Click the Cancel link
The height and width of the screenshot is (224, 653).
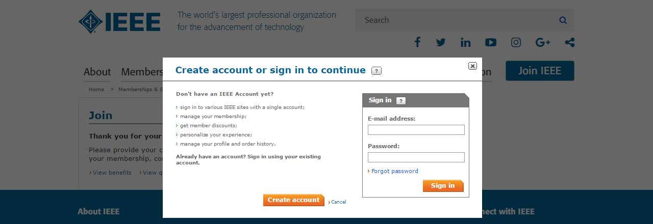[x=338, y=202]
